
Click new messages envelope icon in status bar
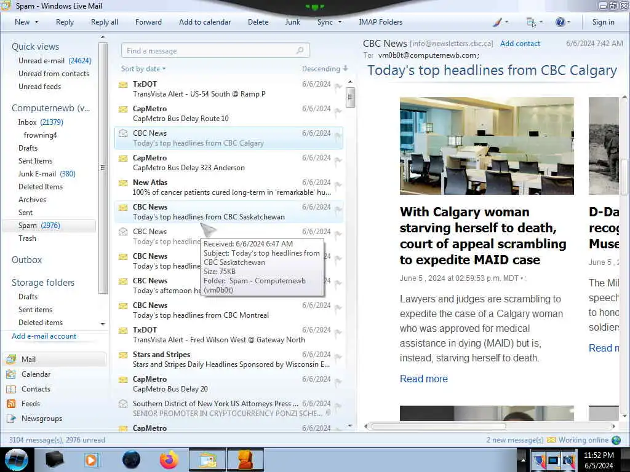pos(551,440)
